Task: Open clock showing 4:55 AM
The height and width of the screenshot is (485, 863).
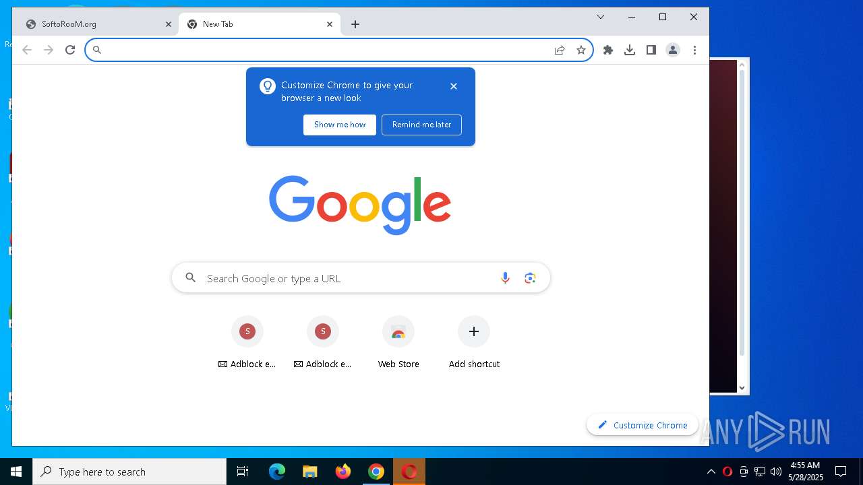Action: [805, 472]
